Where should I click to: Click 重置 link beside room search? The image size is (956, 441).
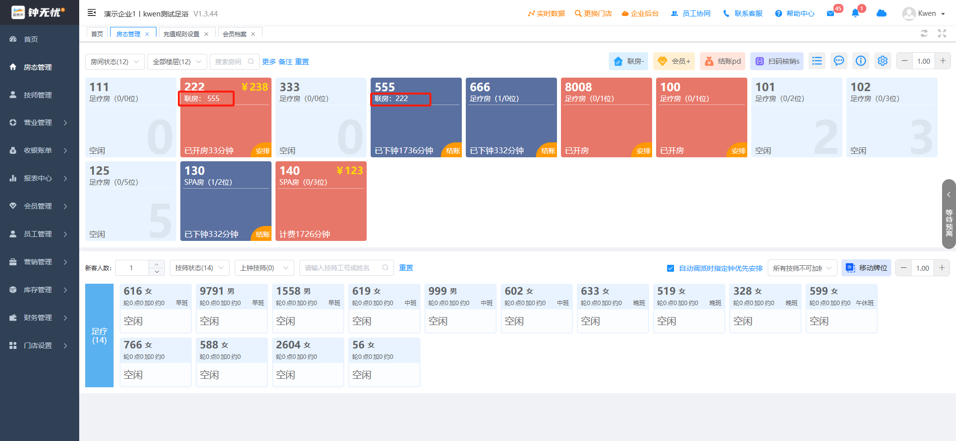[302, 62]
